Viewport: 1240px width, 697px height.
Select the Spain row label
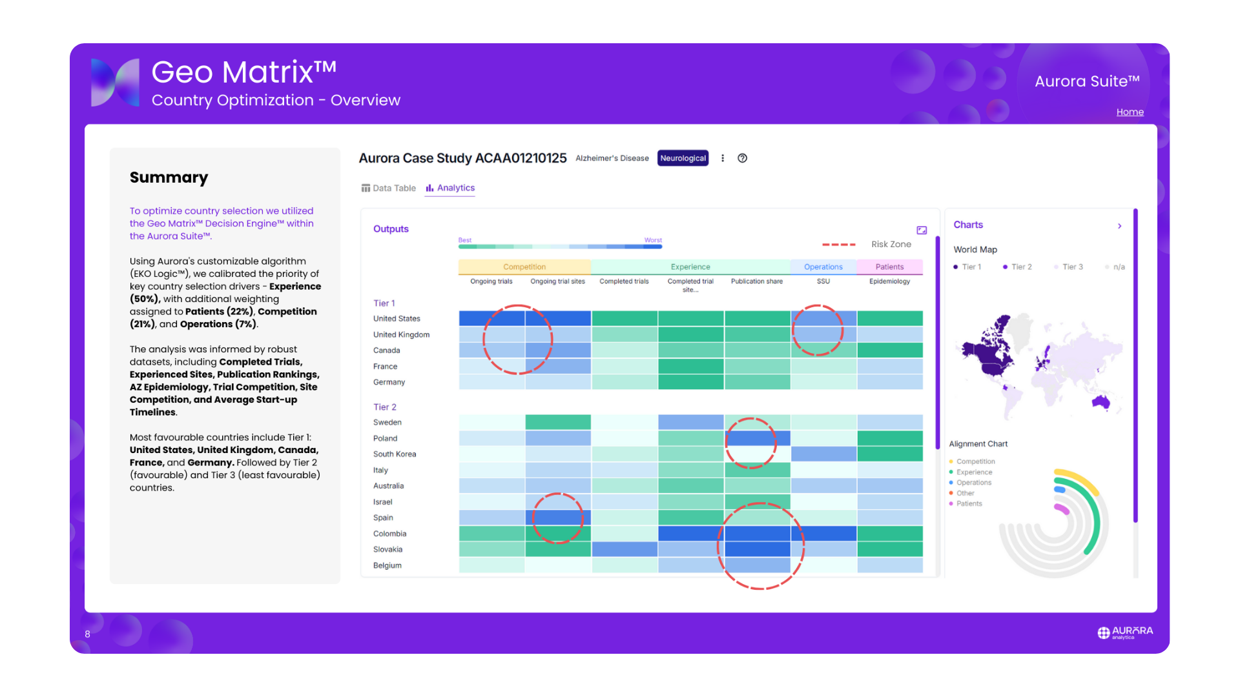click(383, 518)
